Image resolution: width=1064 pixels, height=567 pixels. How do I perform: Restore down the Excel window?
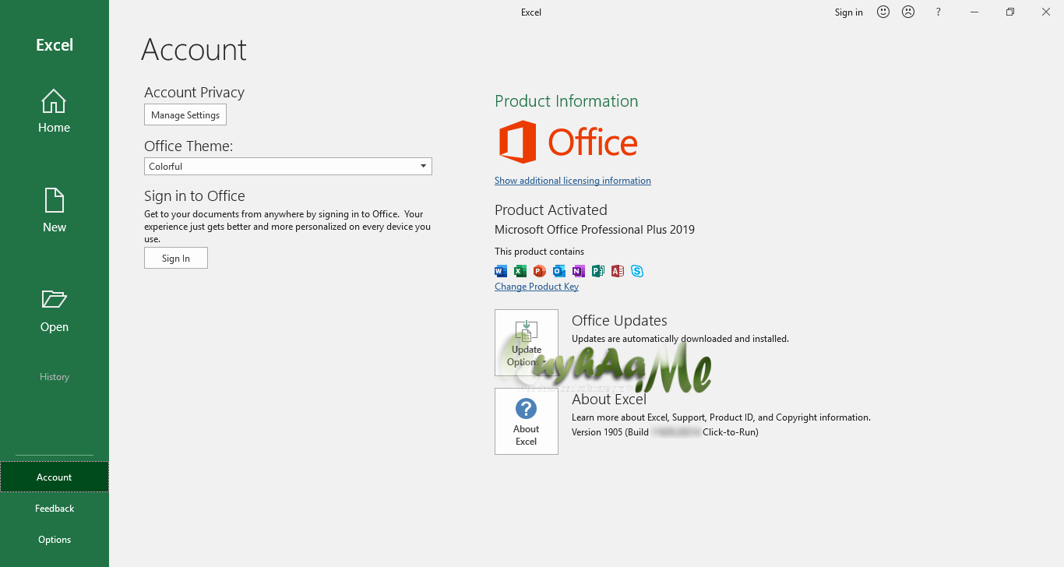click(1010, 12)
